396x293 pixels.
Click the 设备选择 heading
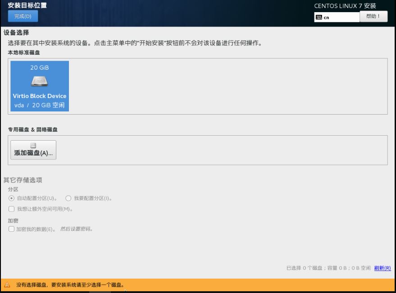(16, 32)
